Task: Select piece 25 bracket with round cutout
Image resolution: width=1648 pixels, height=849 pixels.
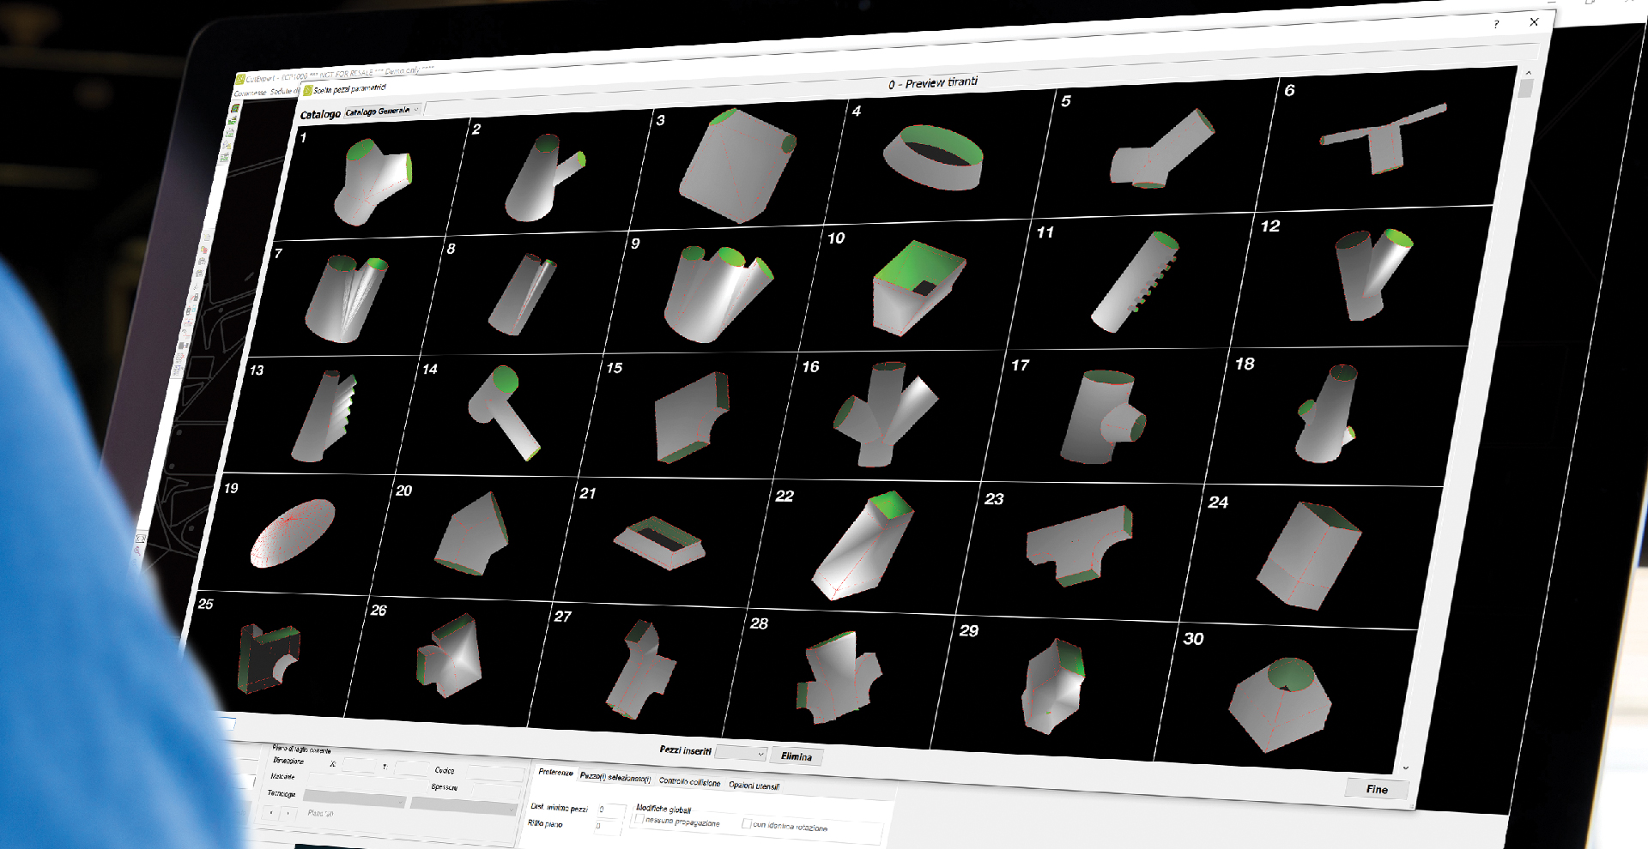Action: pos(270,659)
